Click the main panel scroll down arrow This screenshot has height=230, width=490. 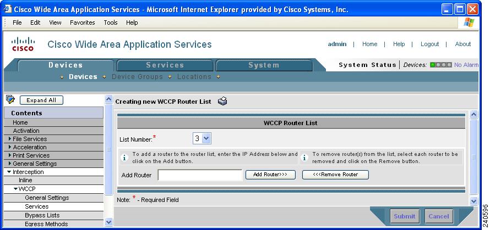point(473,201)
